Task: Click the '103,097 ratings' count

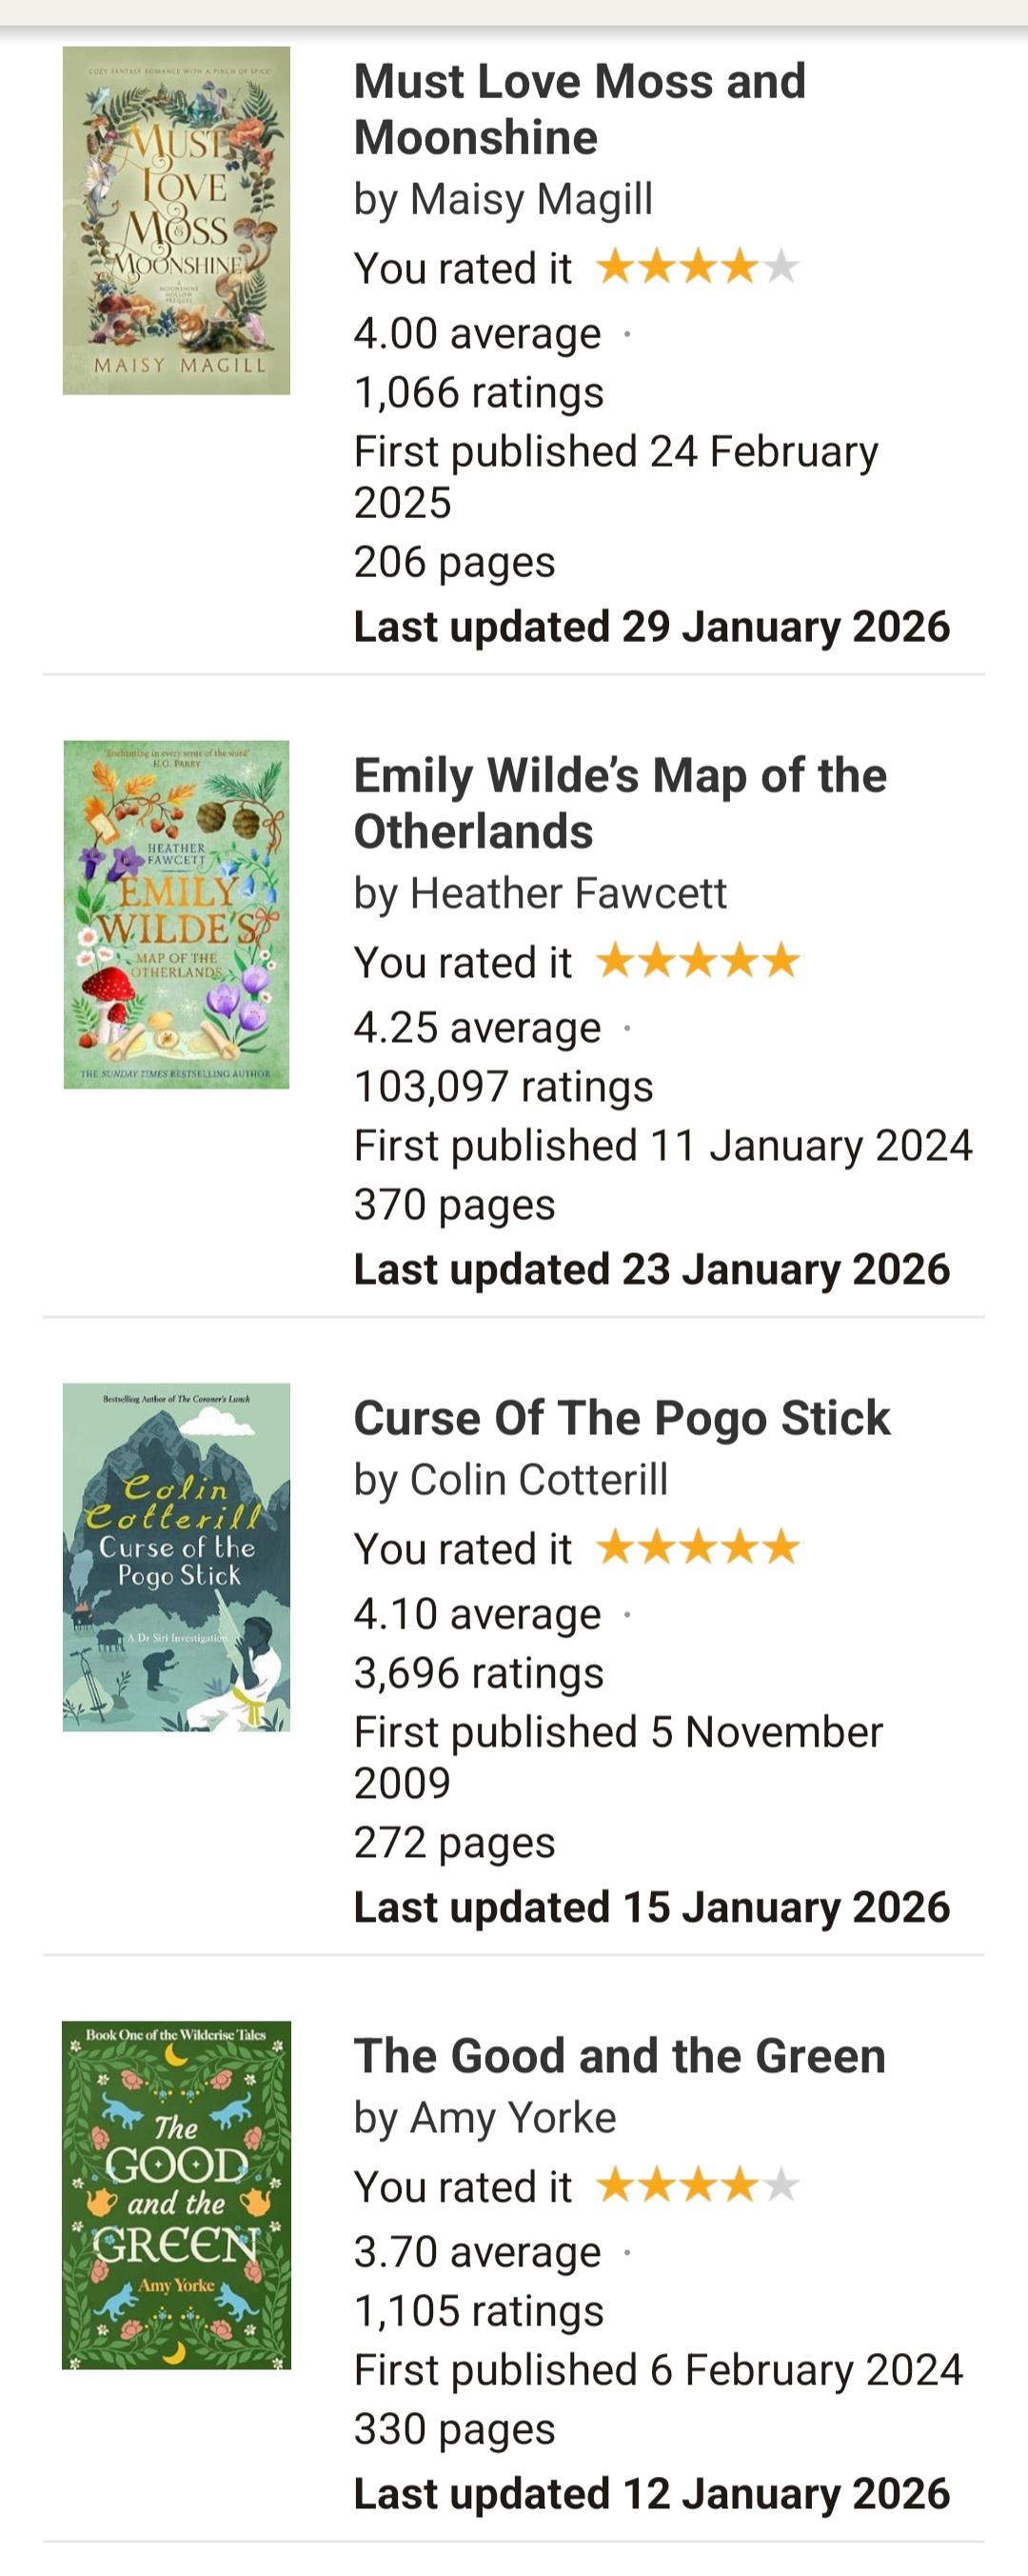Action: point(503,1086)
